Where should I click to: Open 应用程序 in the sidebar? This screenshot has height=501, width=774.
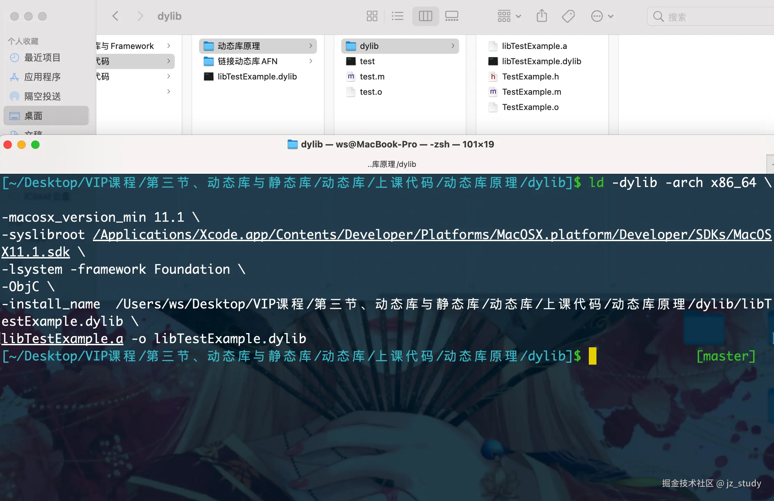[42, 77]
